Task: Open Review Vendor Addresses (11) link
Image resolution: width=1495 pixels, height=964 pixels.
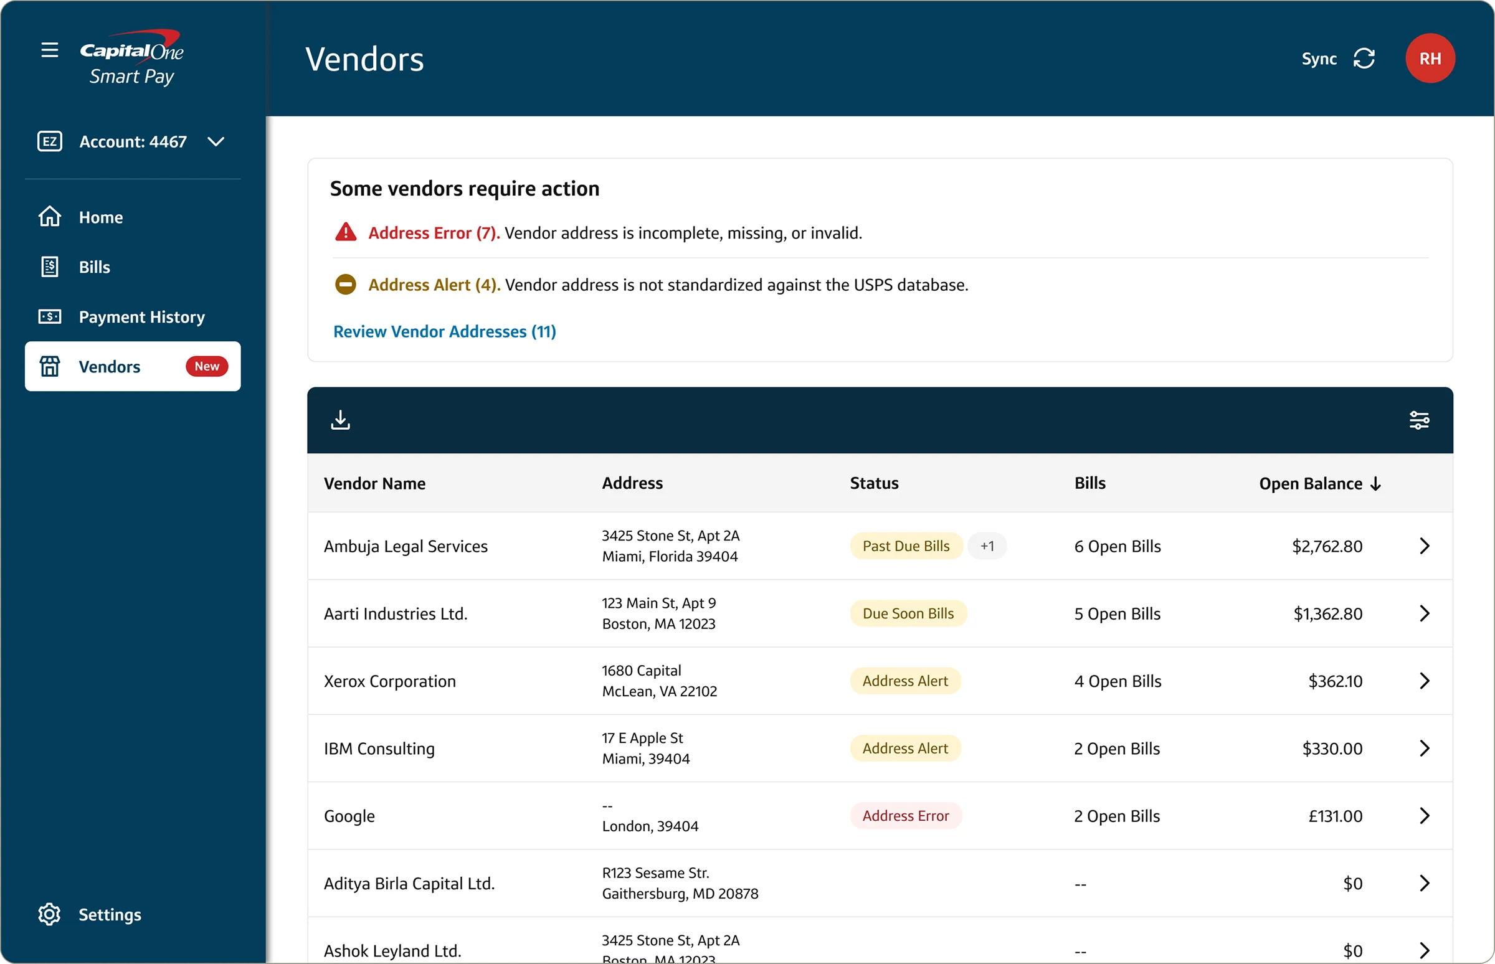Action: (445, 331)
